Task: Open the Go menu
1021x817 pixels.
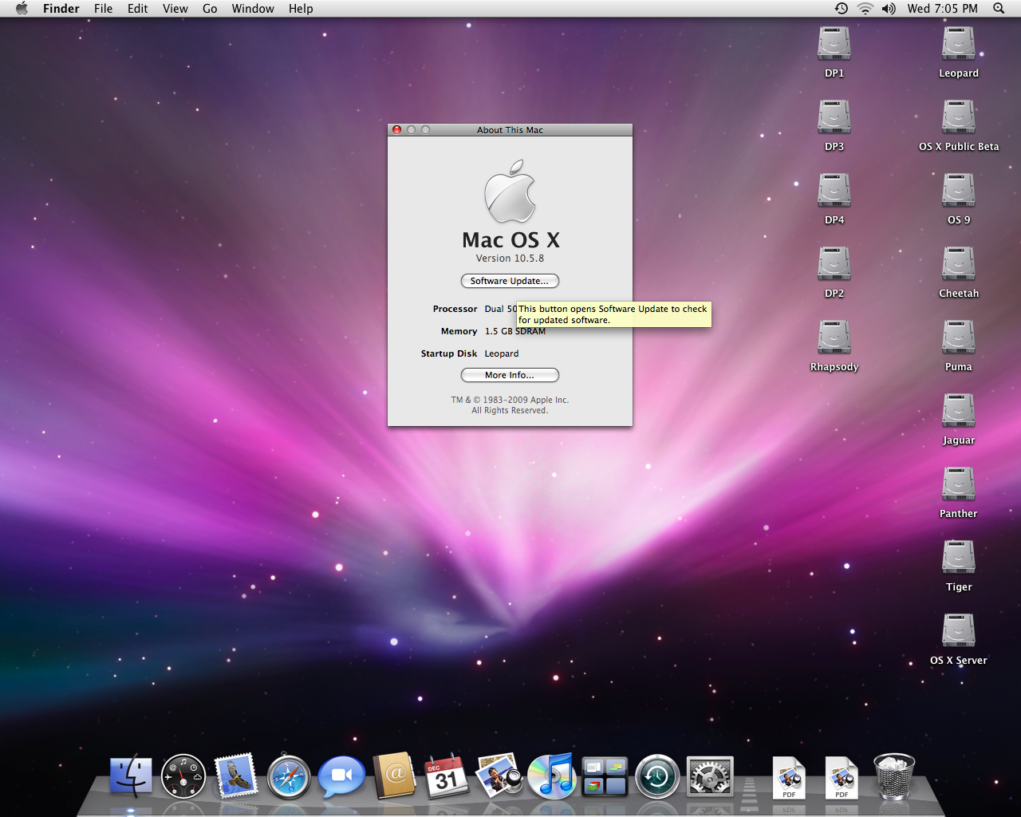Action: tap(210, 9)
